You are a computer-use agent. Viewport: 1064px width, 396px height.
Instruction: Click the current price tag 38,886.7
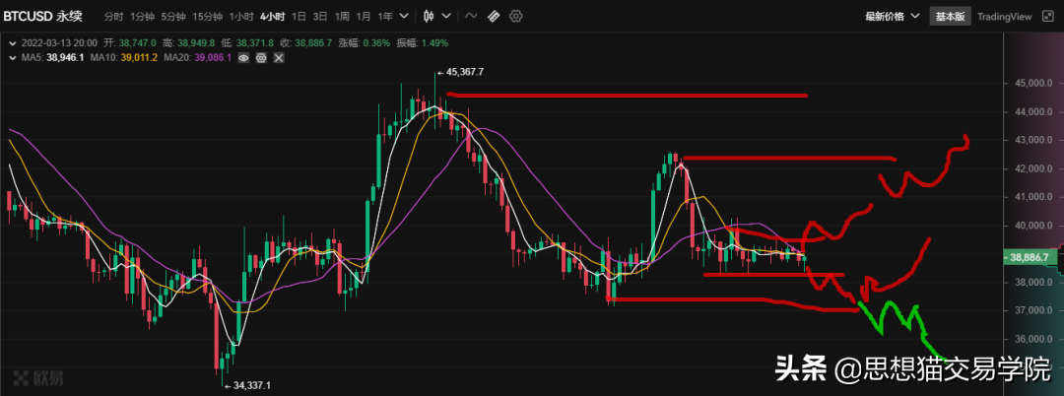pos(1029,258)
